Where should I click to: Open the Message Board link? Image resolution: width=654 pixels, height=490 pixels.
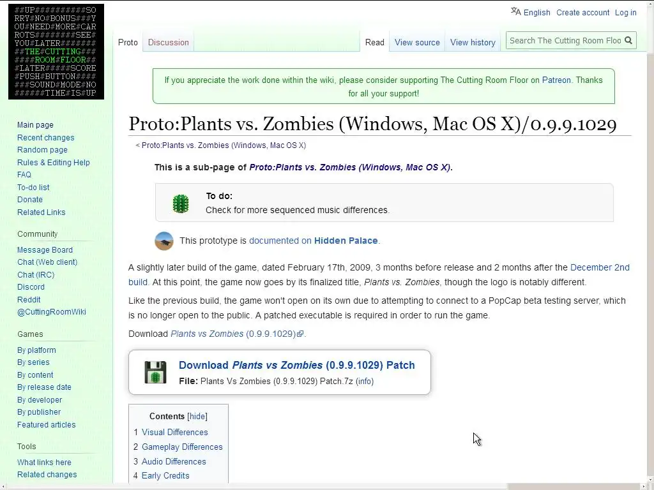pyautogui.click(x=45, y=250)
